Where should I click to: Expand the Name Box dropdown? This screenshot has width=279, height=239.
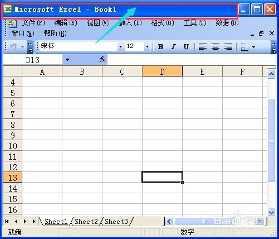click(x=67, y=60)
